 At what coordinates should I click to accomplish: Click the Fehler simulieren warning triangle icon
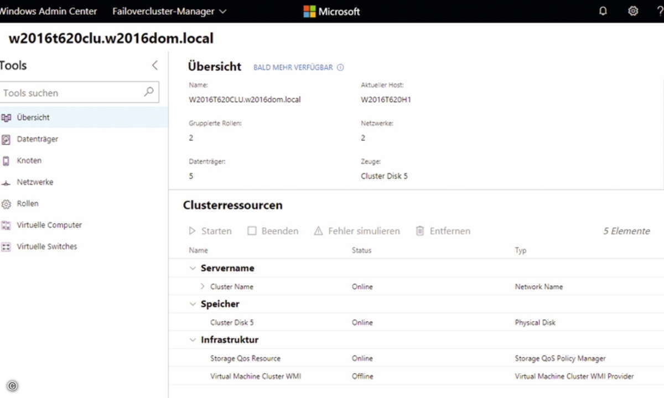pos(318,231)
